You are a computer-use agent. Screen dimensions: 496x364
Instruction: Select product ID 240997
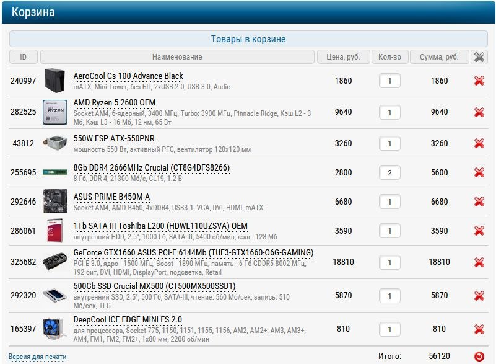click(23, 81)
